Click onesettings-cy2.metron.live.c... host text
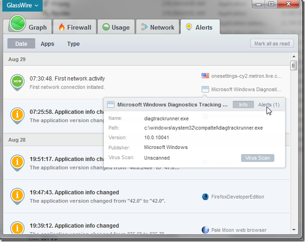Image resolution: width=305 pixels, height=242 pixels. [x=247, y=76]
